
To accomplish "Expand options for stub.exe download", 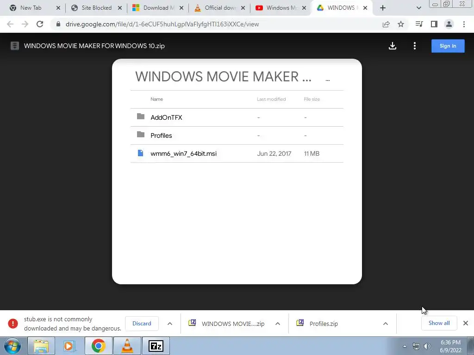I will 170,324.
